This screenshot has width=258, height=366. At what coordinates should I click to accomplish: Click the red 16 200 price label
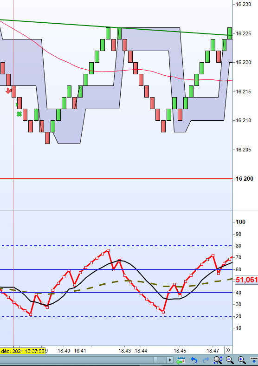(245, 179)
